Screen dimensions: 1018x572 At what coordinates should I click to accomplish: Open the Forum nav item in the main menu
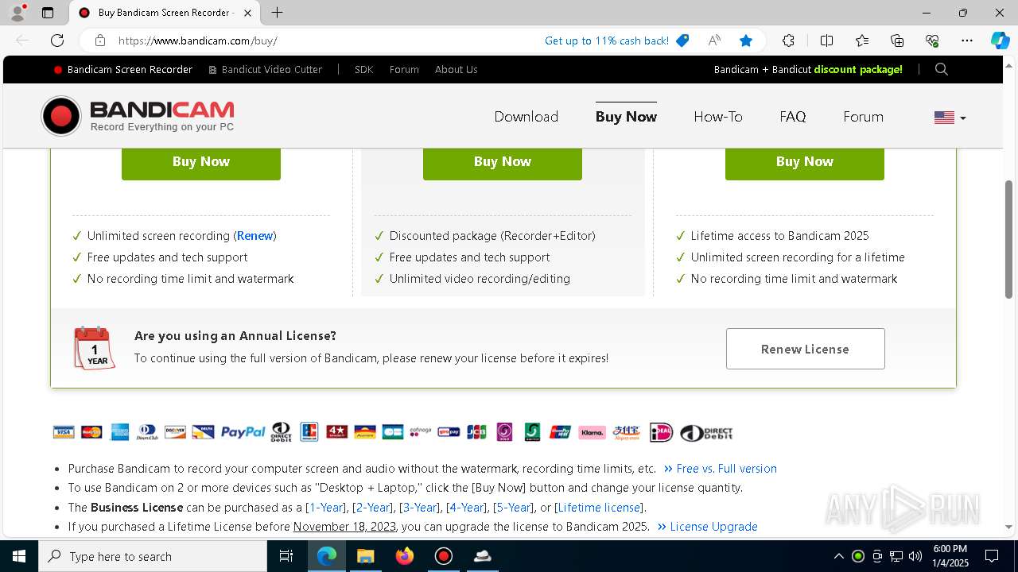point(863,117)
